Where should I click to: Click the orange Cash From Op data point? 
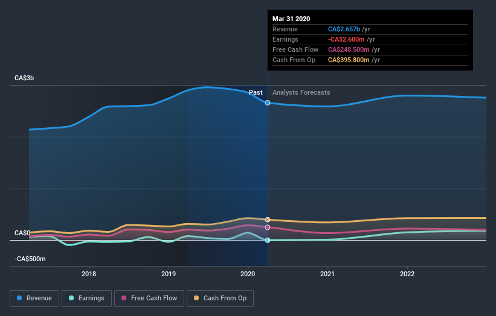268,220
